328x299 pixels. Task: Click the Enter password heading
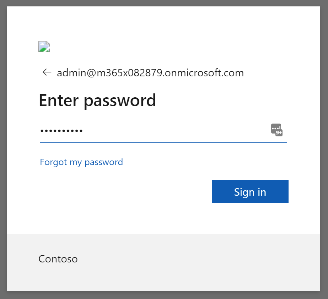pos(97,100)
